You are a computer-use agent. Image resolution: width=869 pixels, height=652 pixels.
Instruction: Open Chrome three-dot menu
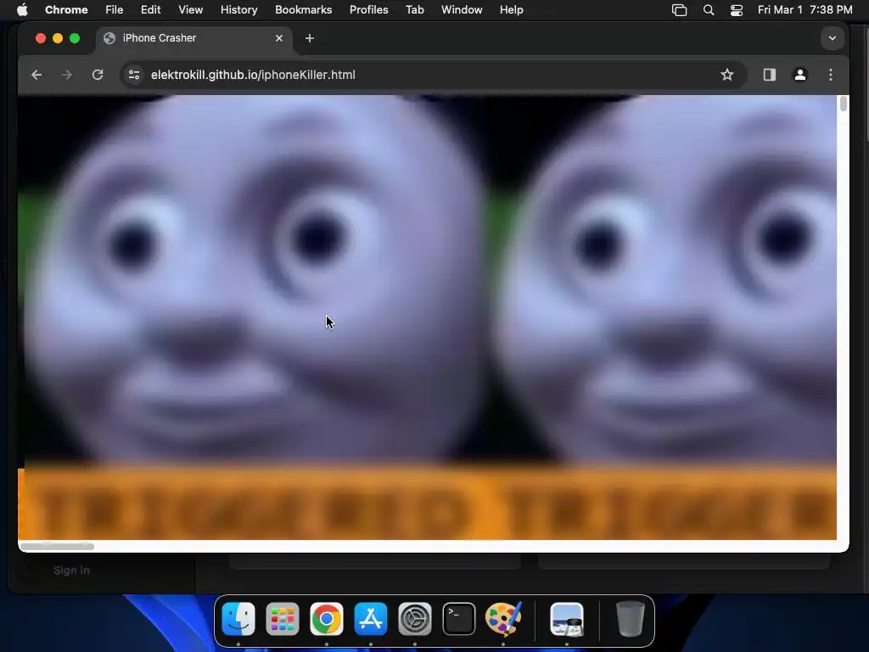coord(830,75)
